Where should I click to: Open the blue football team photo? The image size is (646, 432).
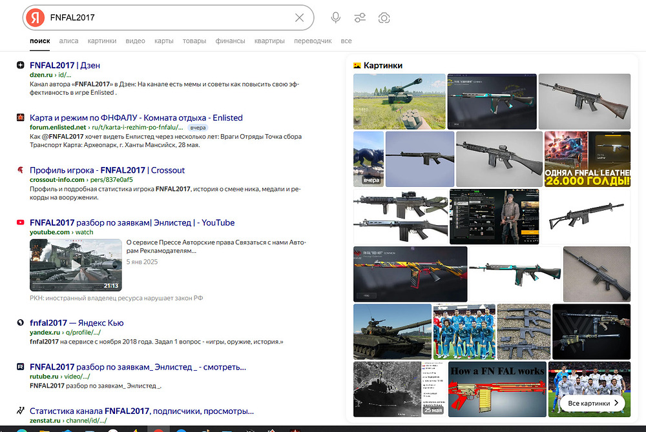coord(464,331)
